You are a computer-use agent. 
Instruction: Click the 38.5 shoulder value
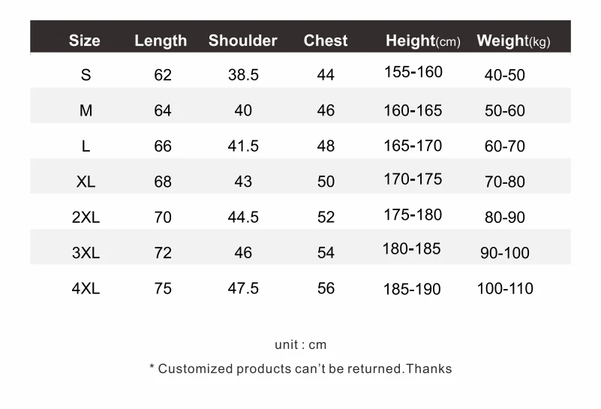[x=243, y=75]
